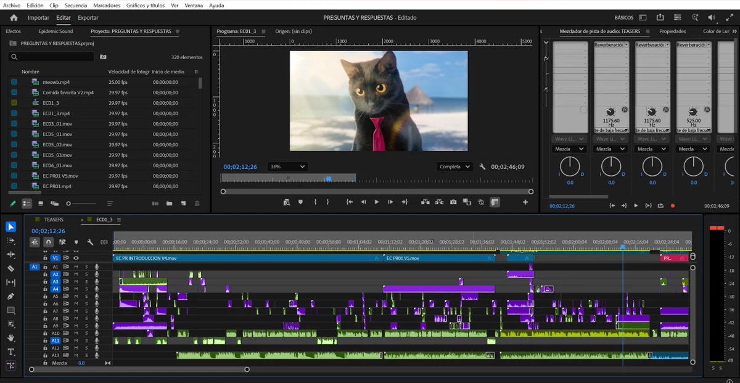Click Mark In bracket in program monitor
This screenshot has width=740, height=383.
315,202
